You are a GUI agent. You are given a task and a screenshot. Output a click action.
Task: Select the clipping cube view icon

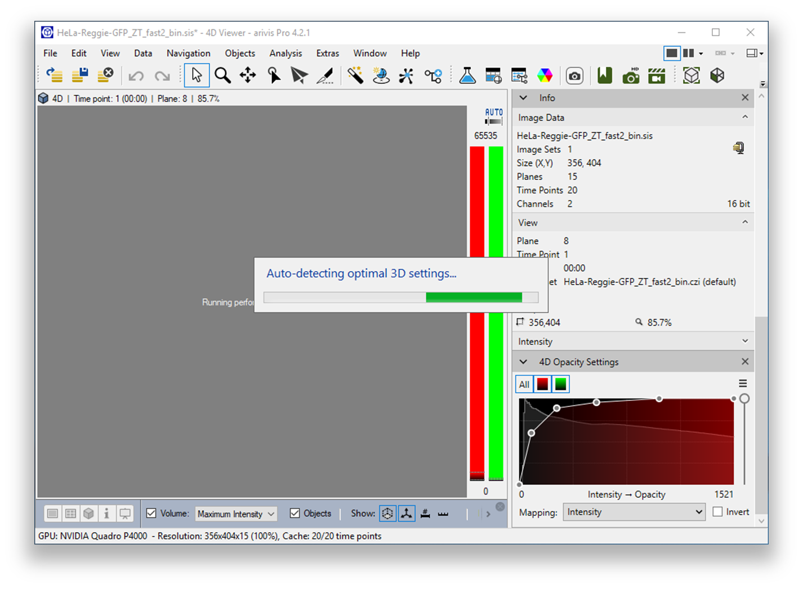coord(691,75)
